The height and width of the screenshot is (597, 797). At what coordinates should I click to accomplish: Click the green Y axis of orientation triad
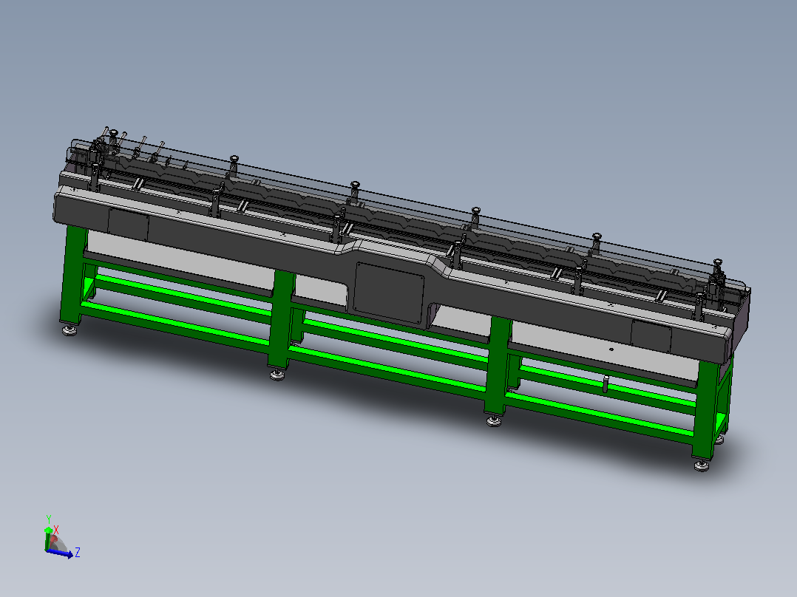(48, 539)
